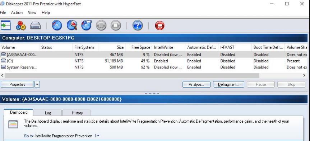Click the Analyze... button
The width and height of the screenshot is (310, 141).
[x=196, y=85]
